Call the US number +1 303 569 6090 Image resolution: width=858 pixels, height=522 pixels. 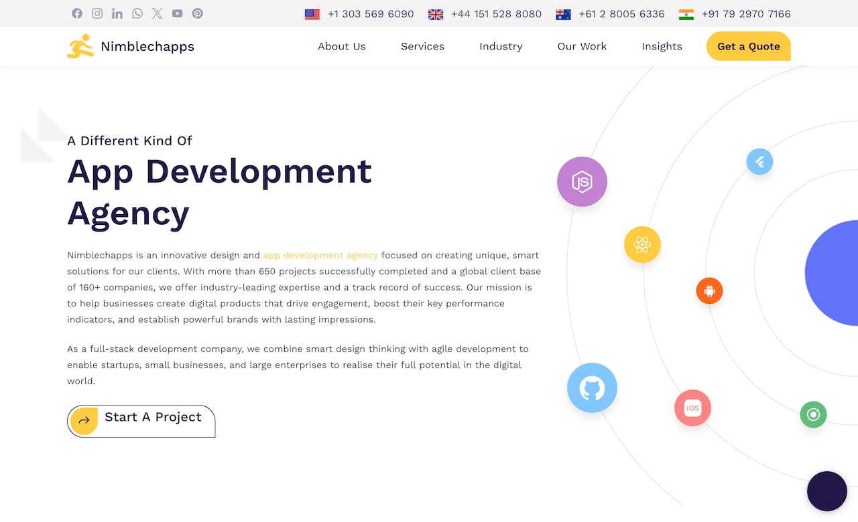(x=370, y=14)
